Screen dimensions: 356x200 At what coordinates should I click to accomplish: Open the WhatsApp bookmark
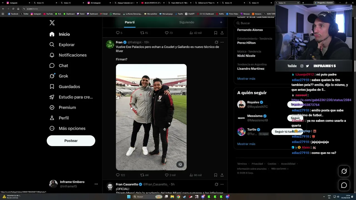[115, 14]
